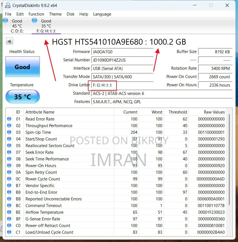Image resolution: width=238 pixels, height=242 pixels.
Task: Click the HGST HTS541010A9E680 disk title
Action: click(x=119, y=42)
